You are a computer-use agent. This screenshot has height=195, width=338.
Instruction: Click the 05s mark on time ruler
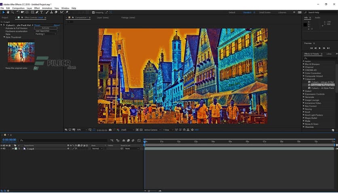(x=230, y=141)
